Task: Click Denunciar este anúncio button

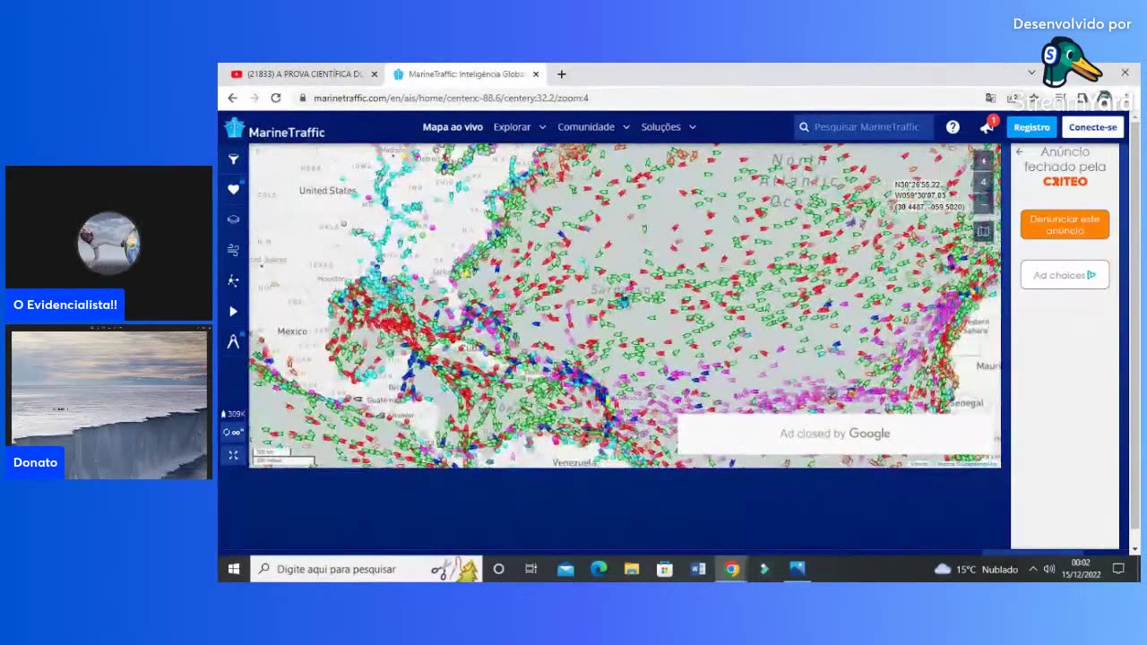Action: pyautogui.click(x=1065, y=225)
